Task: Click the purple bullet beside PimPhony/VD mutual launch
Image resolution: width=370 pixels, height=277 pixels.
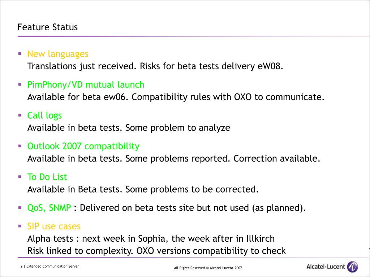Action: coord(20,84)
